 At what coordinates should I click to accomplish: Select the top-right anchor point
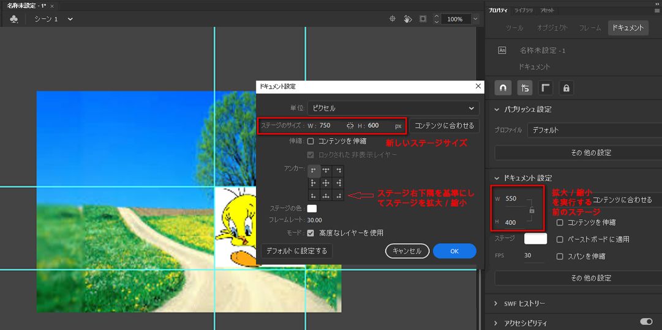338,170
